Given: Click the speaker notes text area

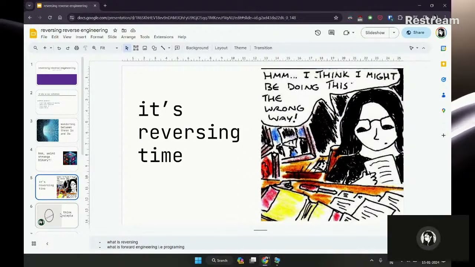Looking at the screenshot, I should [x=238, y=244].
